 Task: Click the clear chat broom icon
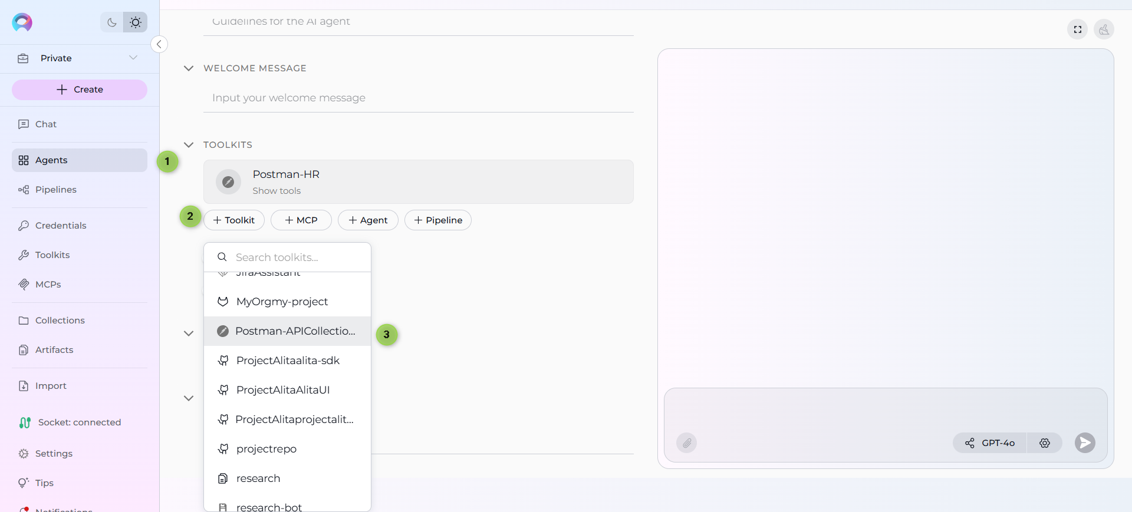pyautogui.click(x=1103, y=29)
